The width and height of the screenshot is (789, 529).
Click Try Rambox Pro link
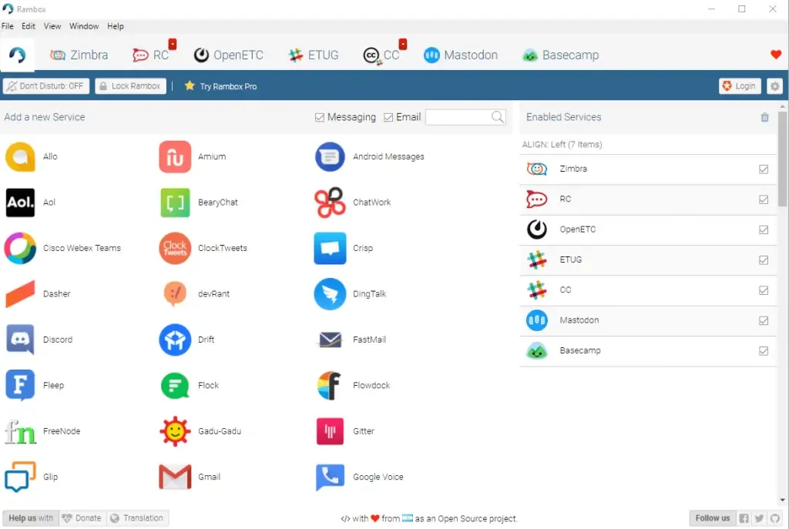point(220,86)
